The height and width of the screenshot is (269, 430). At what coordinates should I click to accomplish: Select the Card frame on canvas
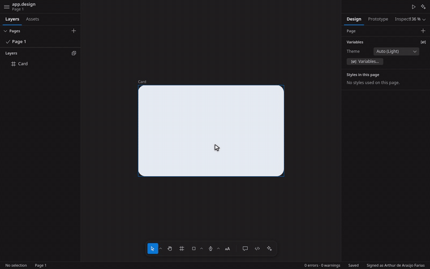pos(211,130)
